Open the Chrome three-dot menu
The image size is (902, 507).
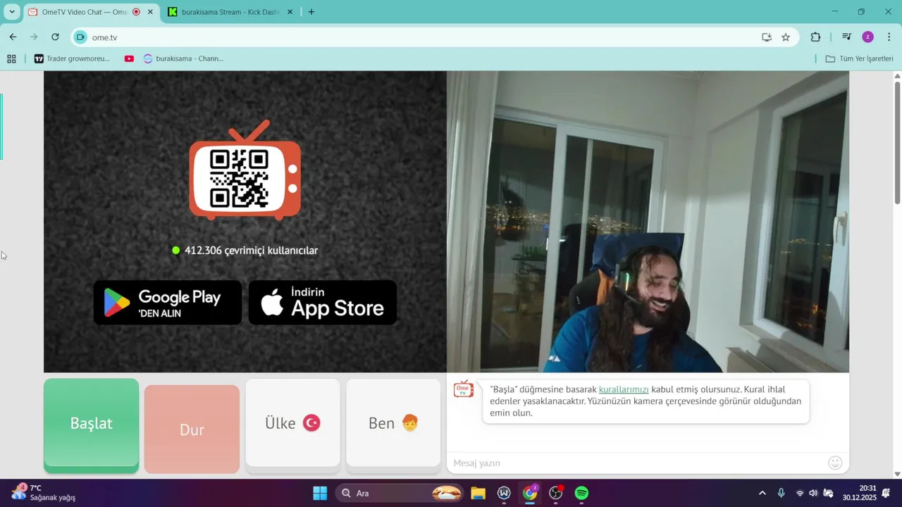click(889, 37)
